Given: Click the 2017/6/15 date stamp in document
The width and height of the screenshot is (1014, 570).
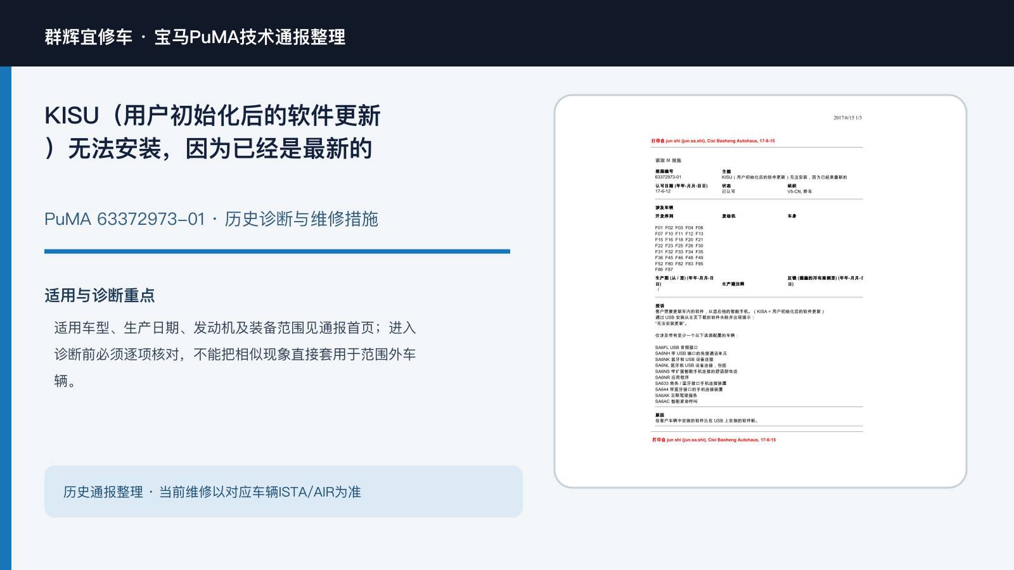Looking at the screenshot, I should (847, 118).
